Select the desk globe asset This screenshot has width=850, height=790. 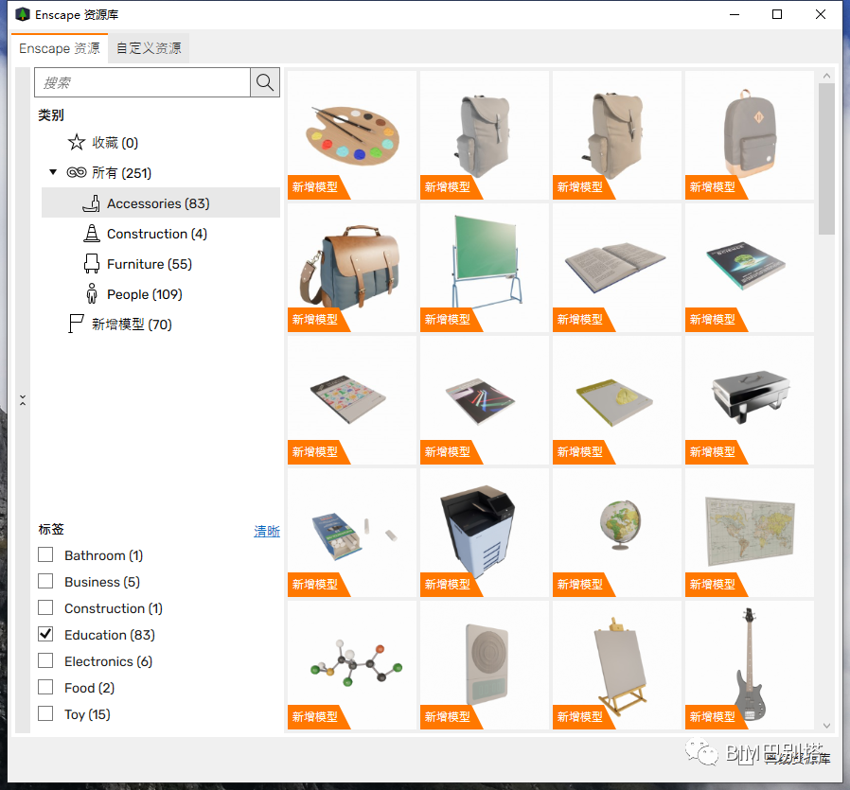[617, 533]
